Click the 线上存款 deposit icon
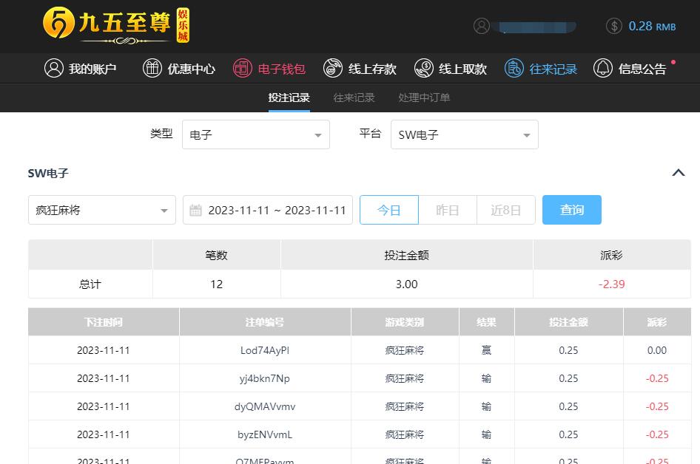This screenshot has height=464, width=700. tap(332, 68)
